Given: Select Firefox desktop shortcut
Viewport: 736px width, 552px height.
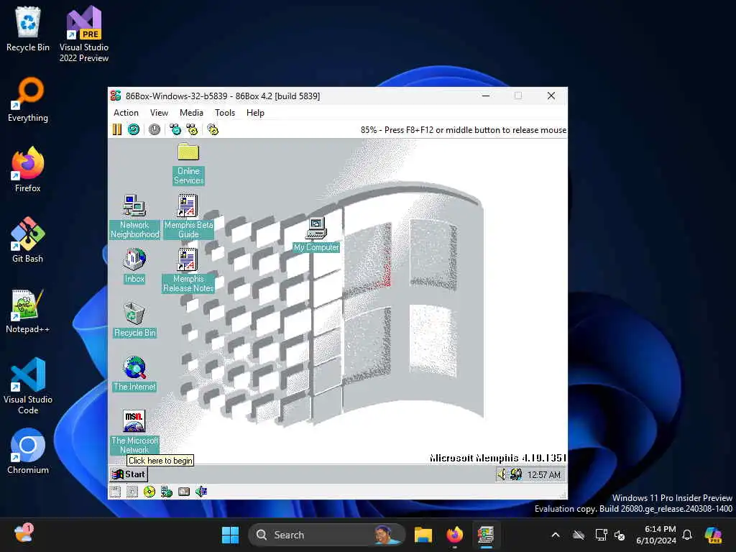Looking at the screenshot, I should tap(28, 170).
